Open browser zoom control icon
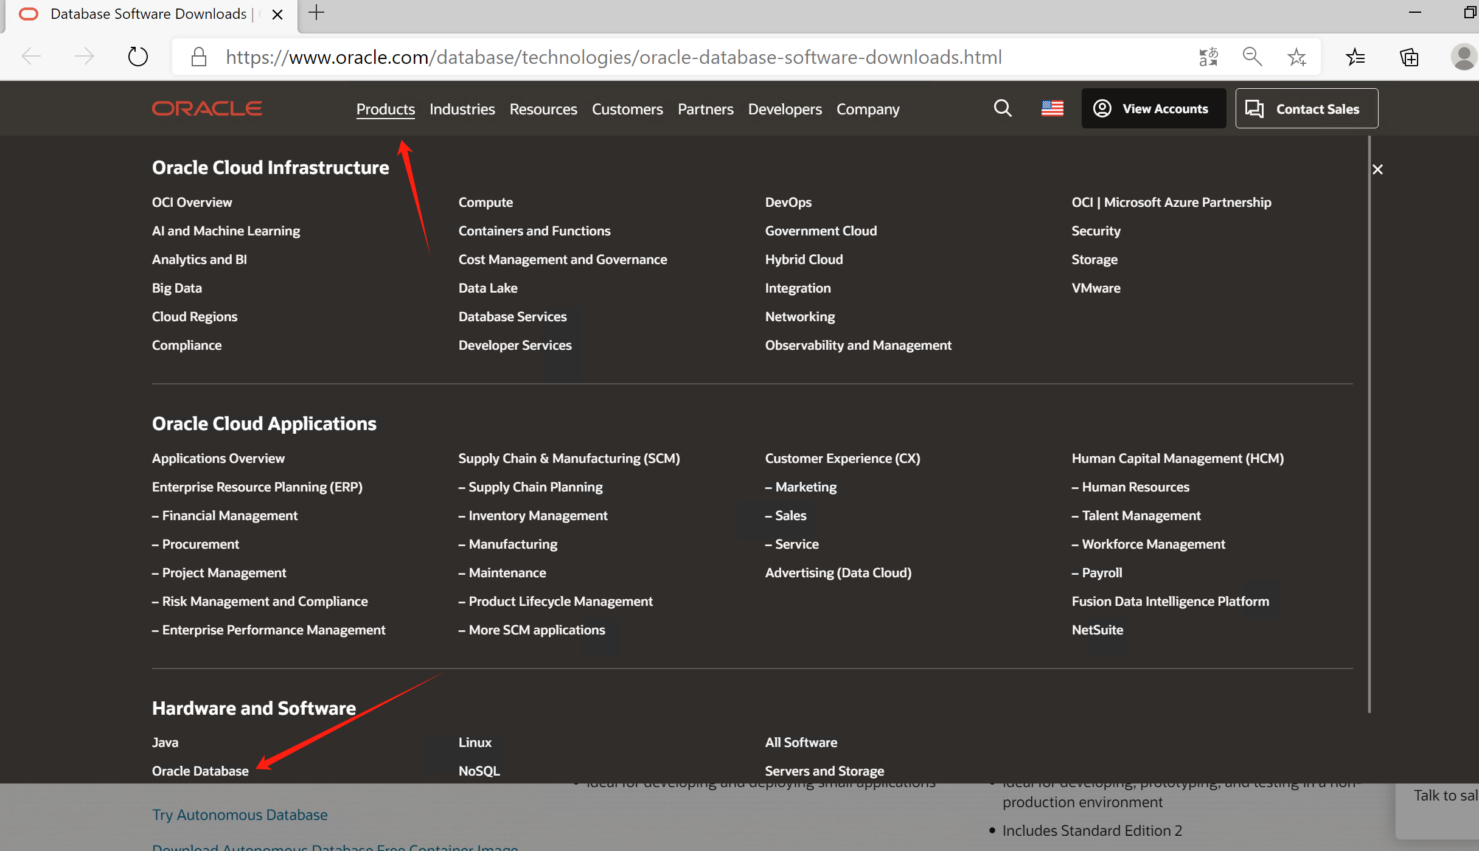 click(1253, 57)
